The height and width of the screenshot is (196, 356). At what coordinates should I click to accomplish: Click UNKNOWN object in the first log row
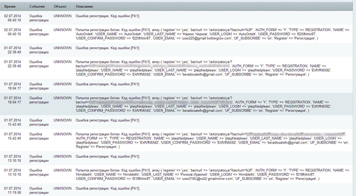coord(62,16)
